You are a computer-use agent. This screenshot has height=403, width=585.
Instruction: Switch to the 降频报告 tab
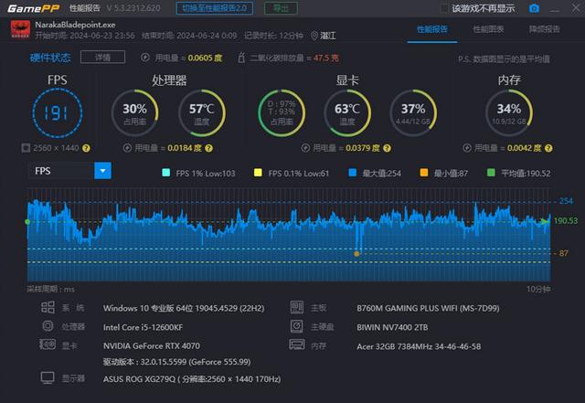pos(545,29)
